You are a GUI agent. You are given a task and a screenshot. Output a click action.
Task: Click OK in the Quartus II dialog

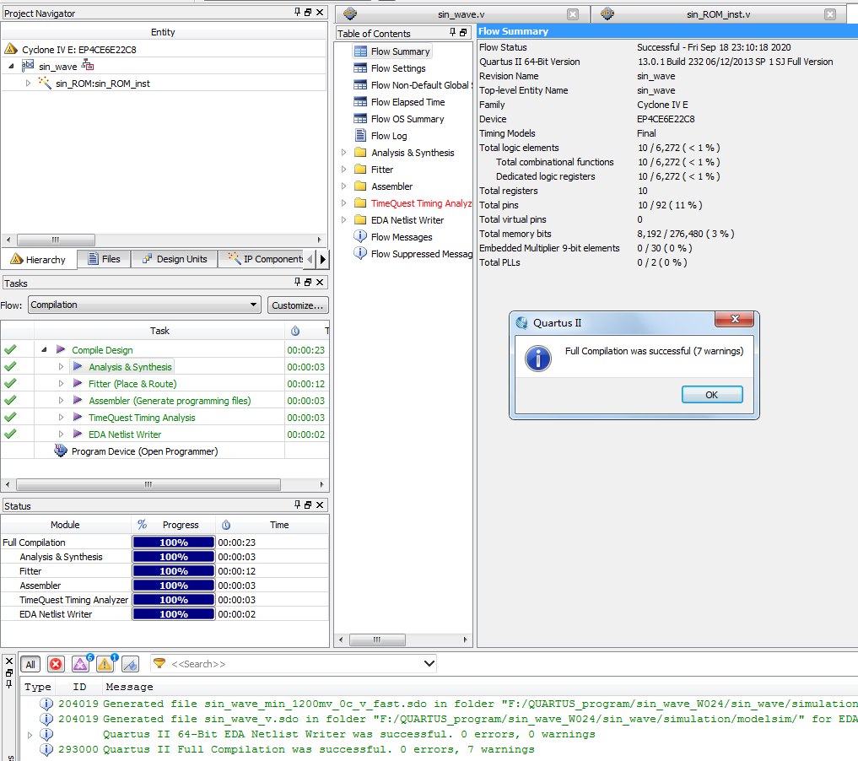(711, 395)
